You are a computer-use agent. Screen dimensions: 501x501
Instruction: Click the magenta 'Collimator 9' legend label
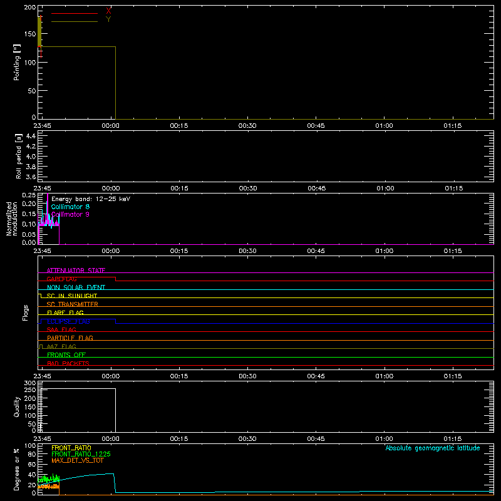coord(70,214)
